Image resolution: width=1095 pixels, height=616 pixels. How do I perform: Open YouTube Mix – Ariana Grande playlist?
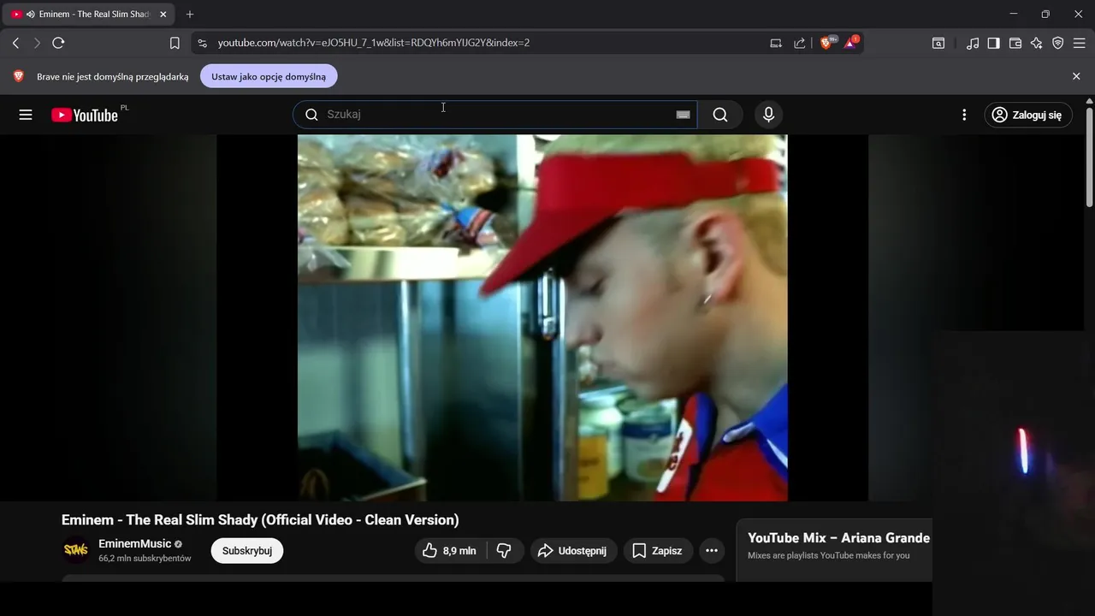pyautogui.click(x=838, y=538)
